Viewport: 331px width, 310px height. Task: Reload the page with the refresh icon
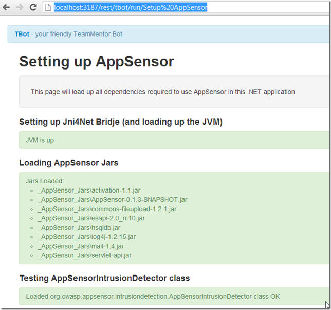click(33, 7)
